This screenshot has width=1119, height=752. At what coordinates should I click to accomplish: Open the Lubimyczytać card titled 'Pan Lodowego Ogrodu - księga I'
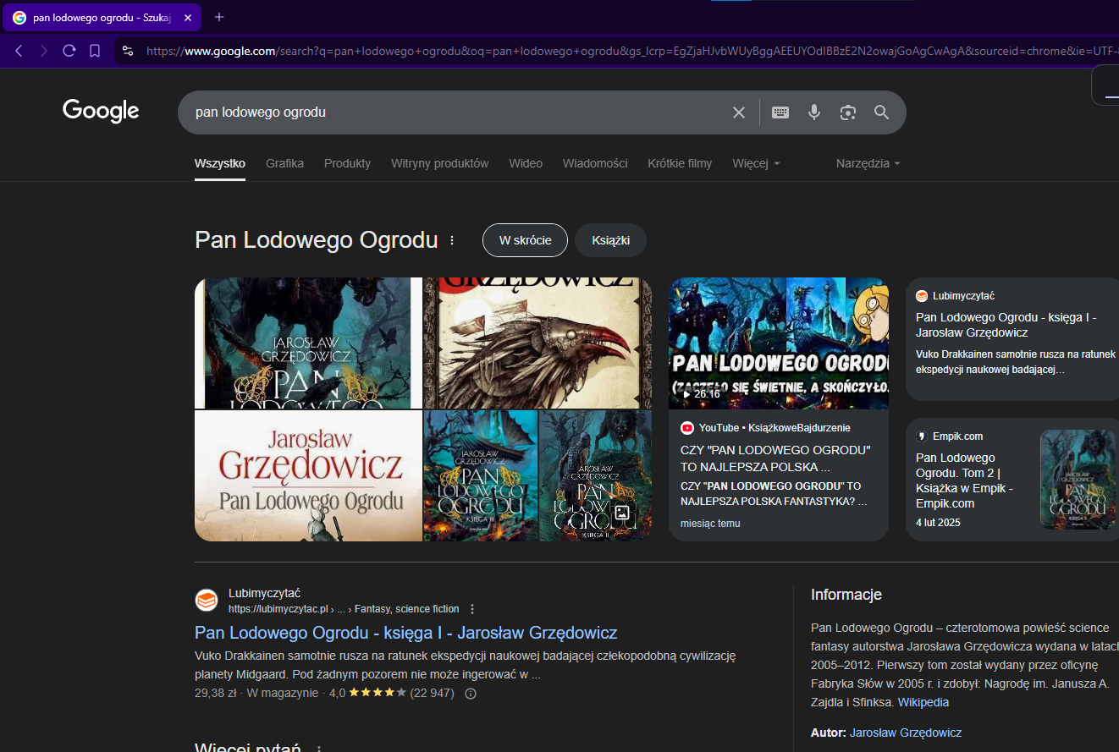tap(1012, 339)
